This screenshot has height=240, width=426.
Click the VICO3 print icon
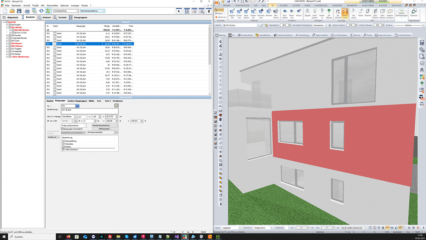27,11
